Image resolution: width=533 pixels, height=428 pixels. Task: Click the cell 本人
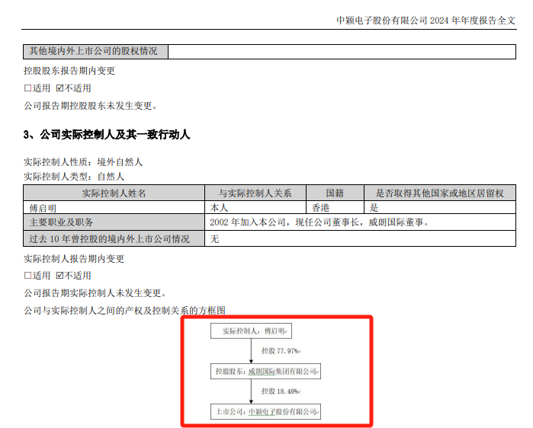pyautogui.click(x=255, y=207)
